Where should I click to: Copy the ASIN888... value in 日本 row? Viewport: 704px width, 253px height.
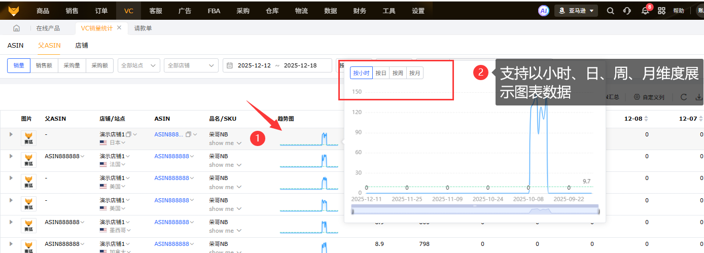pyautogui.click(x=188, y=134)
